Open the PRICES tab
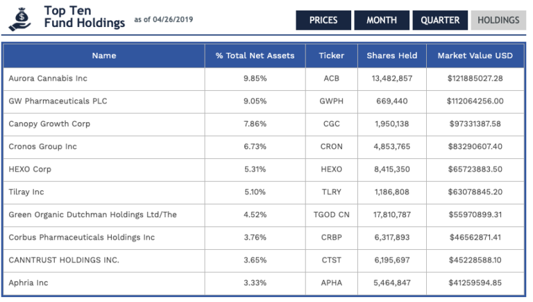The height and width of the screenshot is (302, 533). tap(323, 20)
